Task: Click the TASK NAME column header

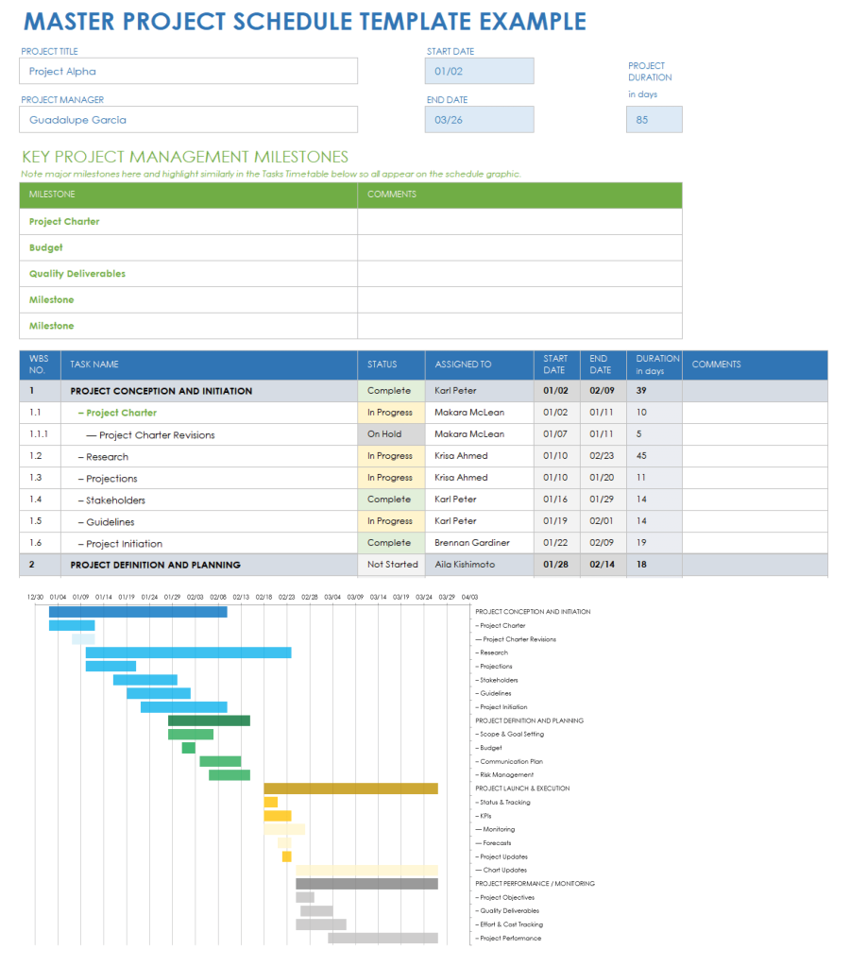Action: tap(210, 364)
